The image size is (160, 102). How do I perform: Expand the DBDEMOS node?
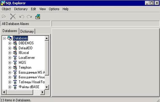[x=10, y=43]
